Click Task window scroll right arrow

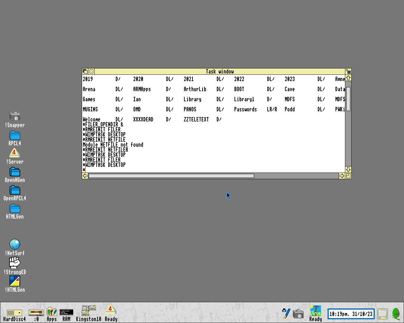tap(342, 176)
